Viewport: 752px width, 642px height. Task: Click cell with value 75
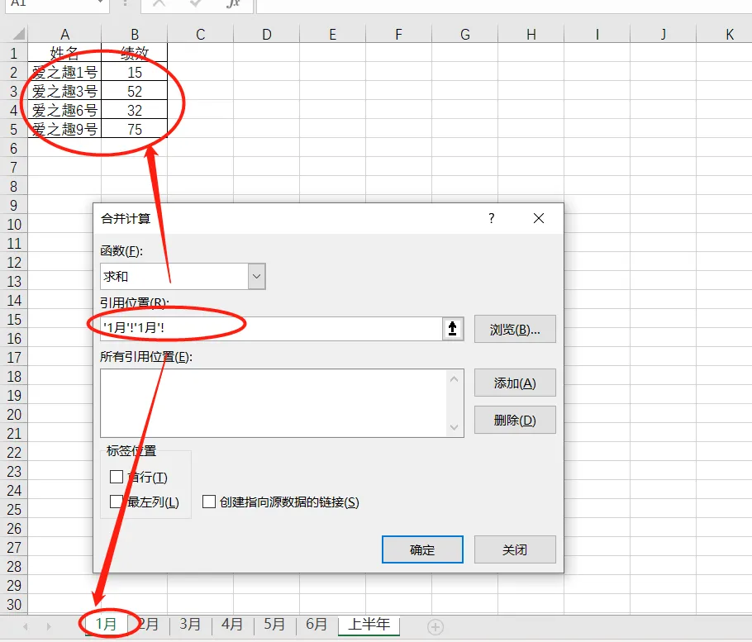[135, 130]
